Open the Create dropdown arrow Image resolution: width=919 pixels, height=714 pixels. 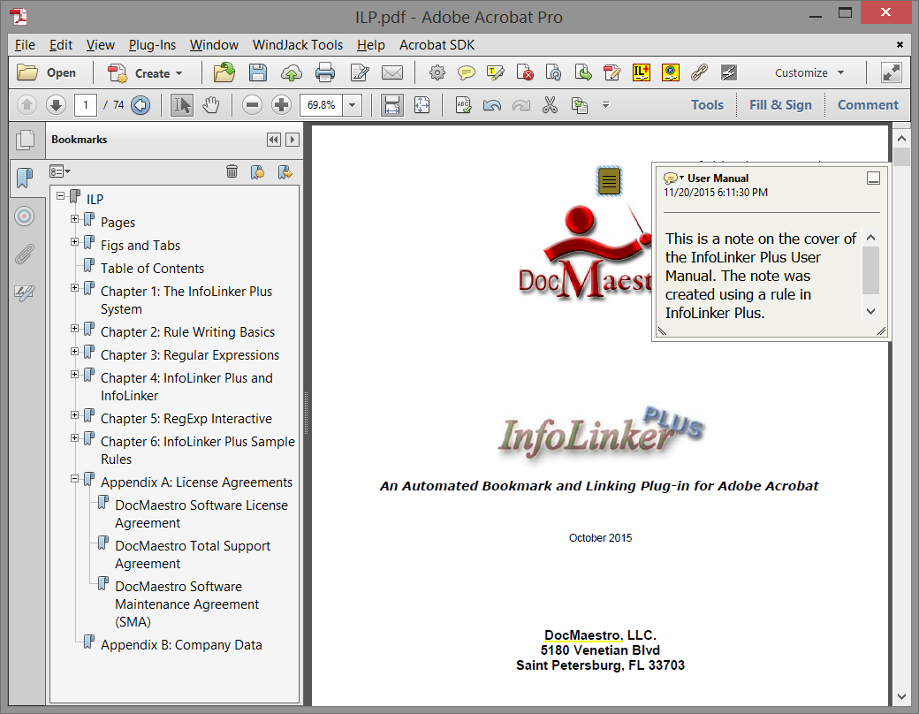[x=178, y=73]
